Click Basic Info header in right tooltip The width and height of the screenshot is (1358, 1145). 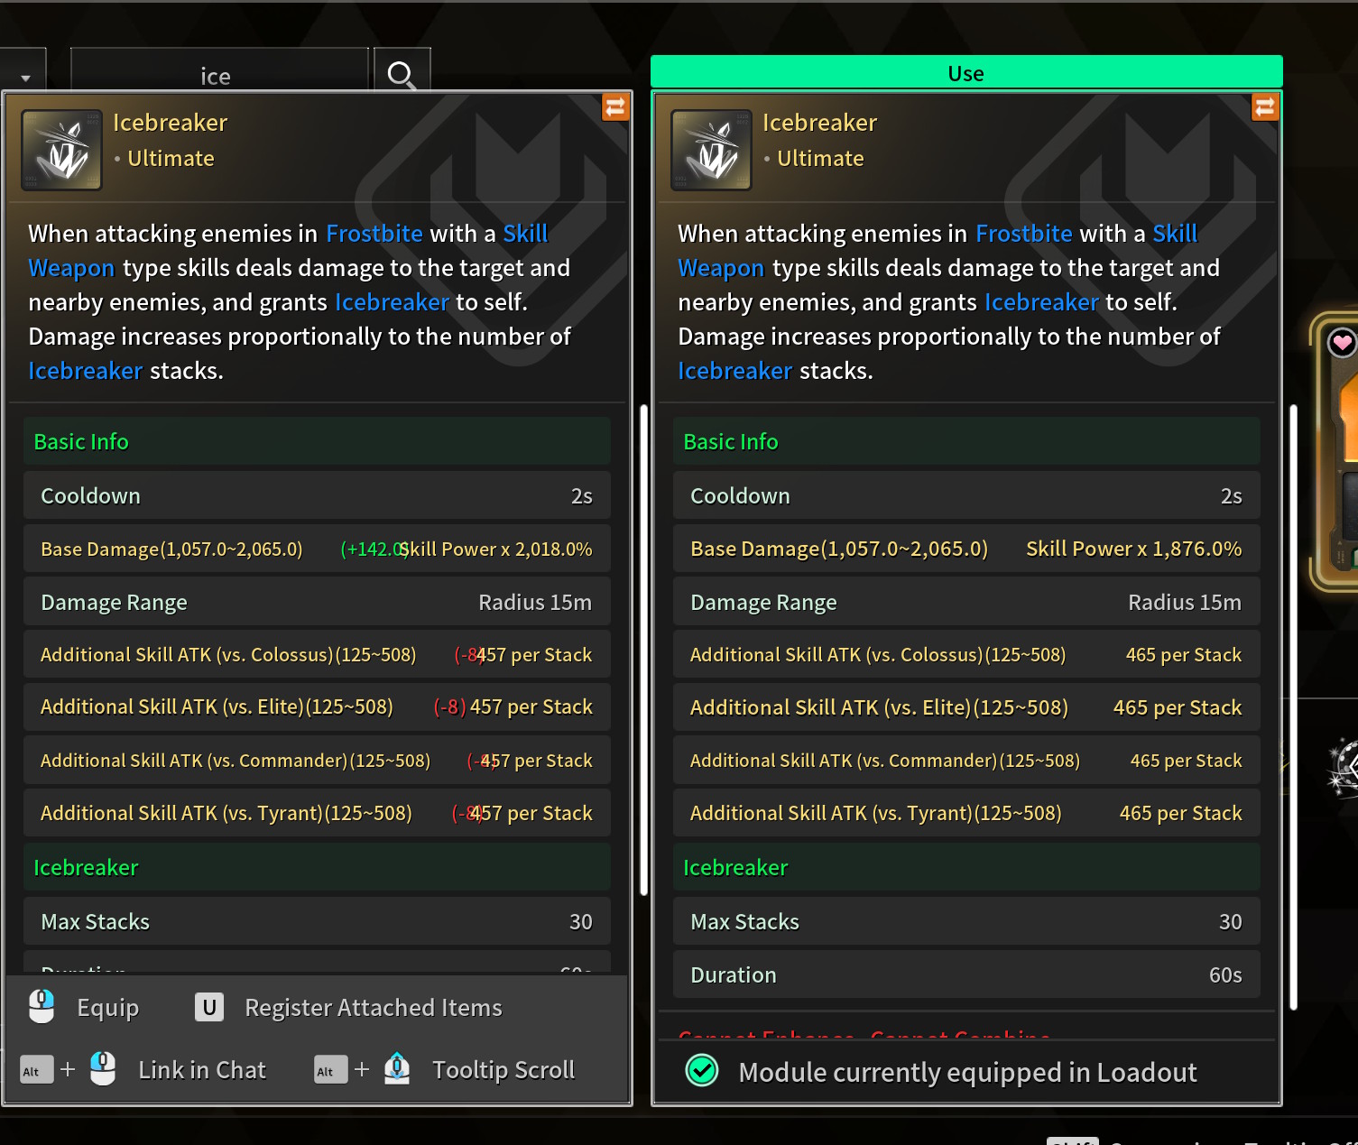[966, 441]
